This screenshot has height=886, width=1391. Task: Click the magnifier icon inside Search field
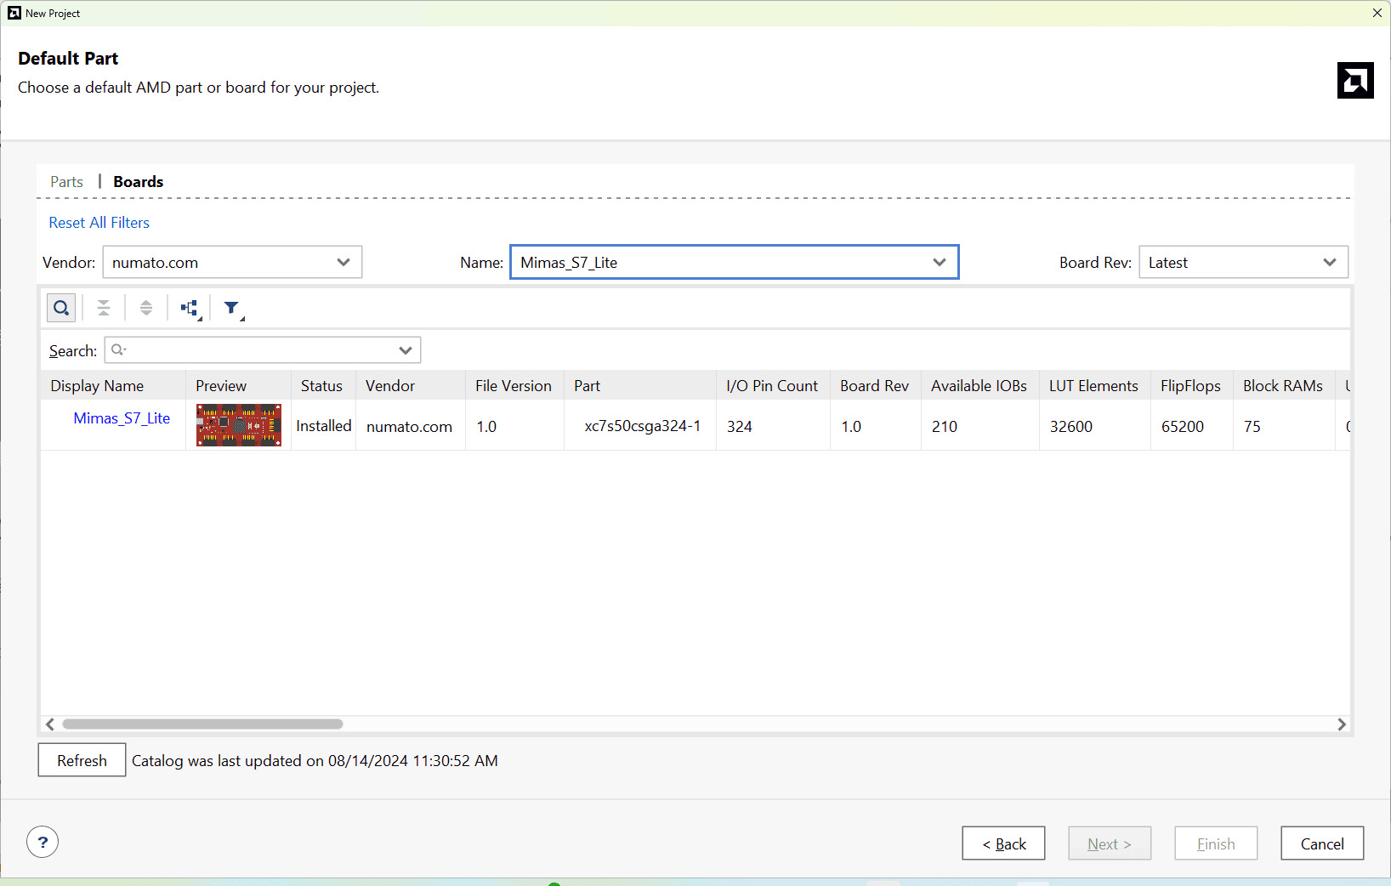[118, 350]
